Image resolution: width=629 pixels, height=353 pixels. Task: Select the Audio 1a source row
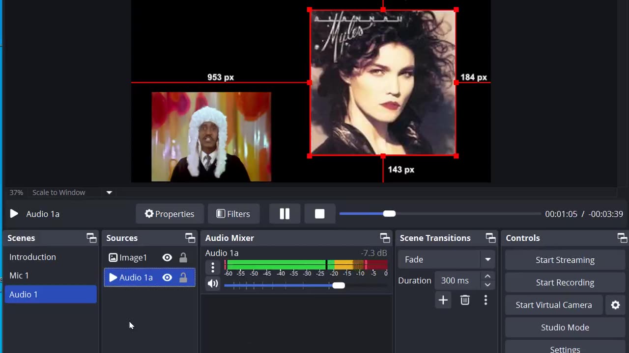click(149, 277)
